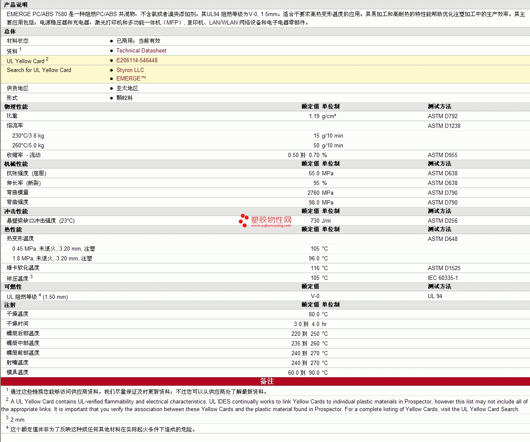The height and width of the screenshot is (442, 530).
Task: Open the EMERGE™ link
Action: coord(131,78)
